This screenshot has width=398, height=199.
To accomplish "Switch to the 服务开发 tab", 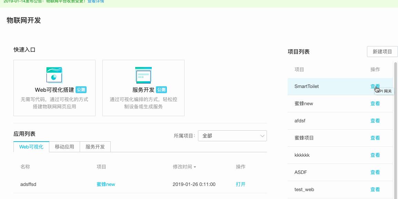I will pyautogui.click(x=95, y=146).
